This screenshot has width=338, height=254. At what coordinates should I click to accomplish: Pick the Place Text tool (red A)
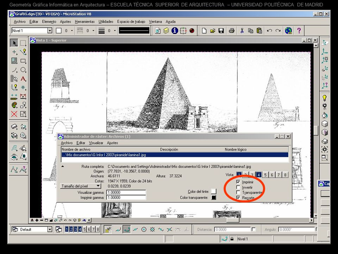[23, 79]
